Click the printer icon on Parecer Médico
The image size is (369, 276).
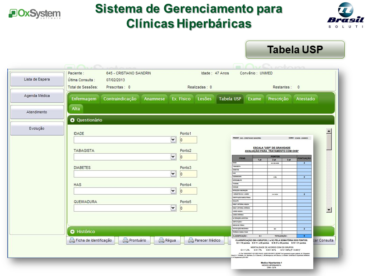[x=191, y=241]
